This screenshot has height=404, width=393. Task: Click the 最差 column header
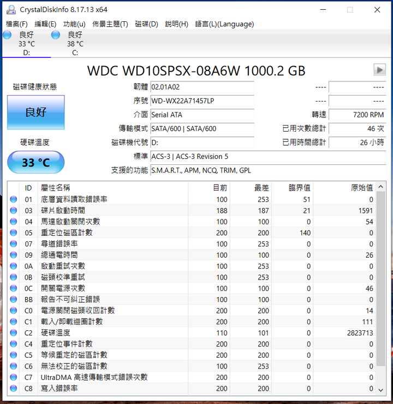[x=251, y=188]
